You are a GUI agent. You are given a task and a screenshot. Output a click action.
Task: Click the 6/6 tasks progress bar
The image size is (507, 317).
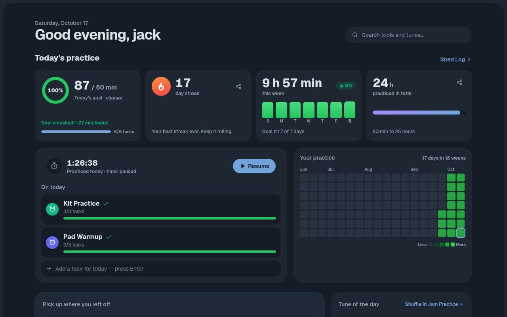(x=76, y=132)
